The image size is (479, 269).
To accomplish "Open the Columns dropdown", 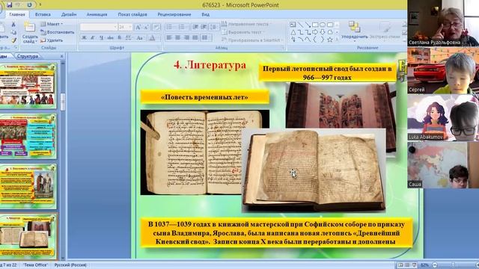I will point(206,38).
